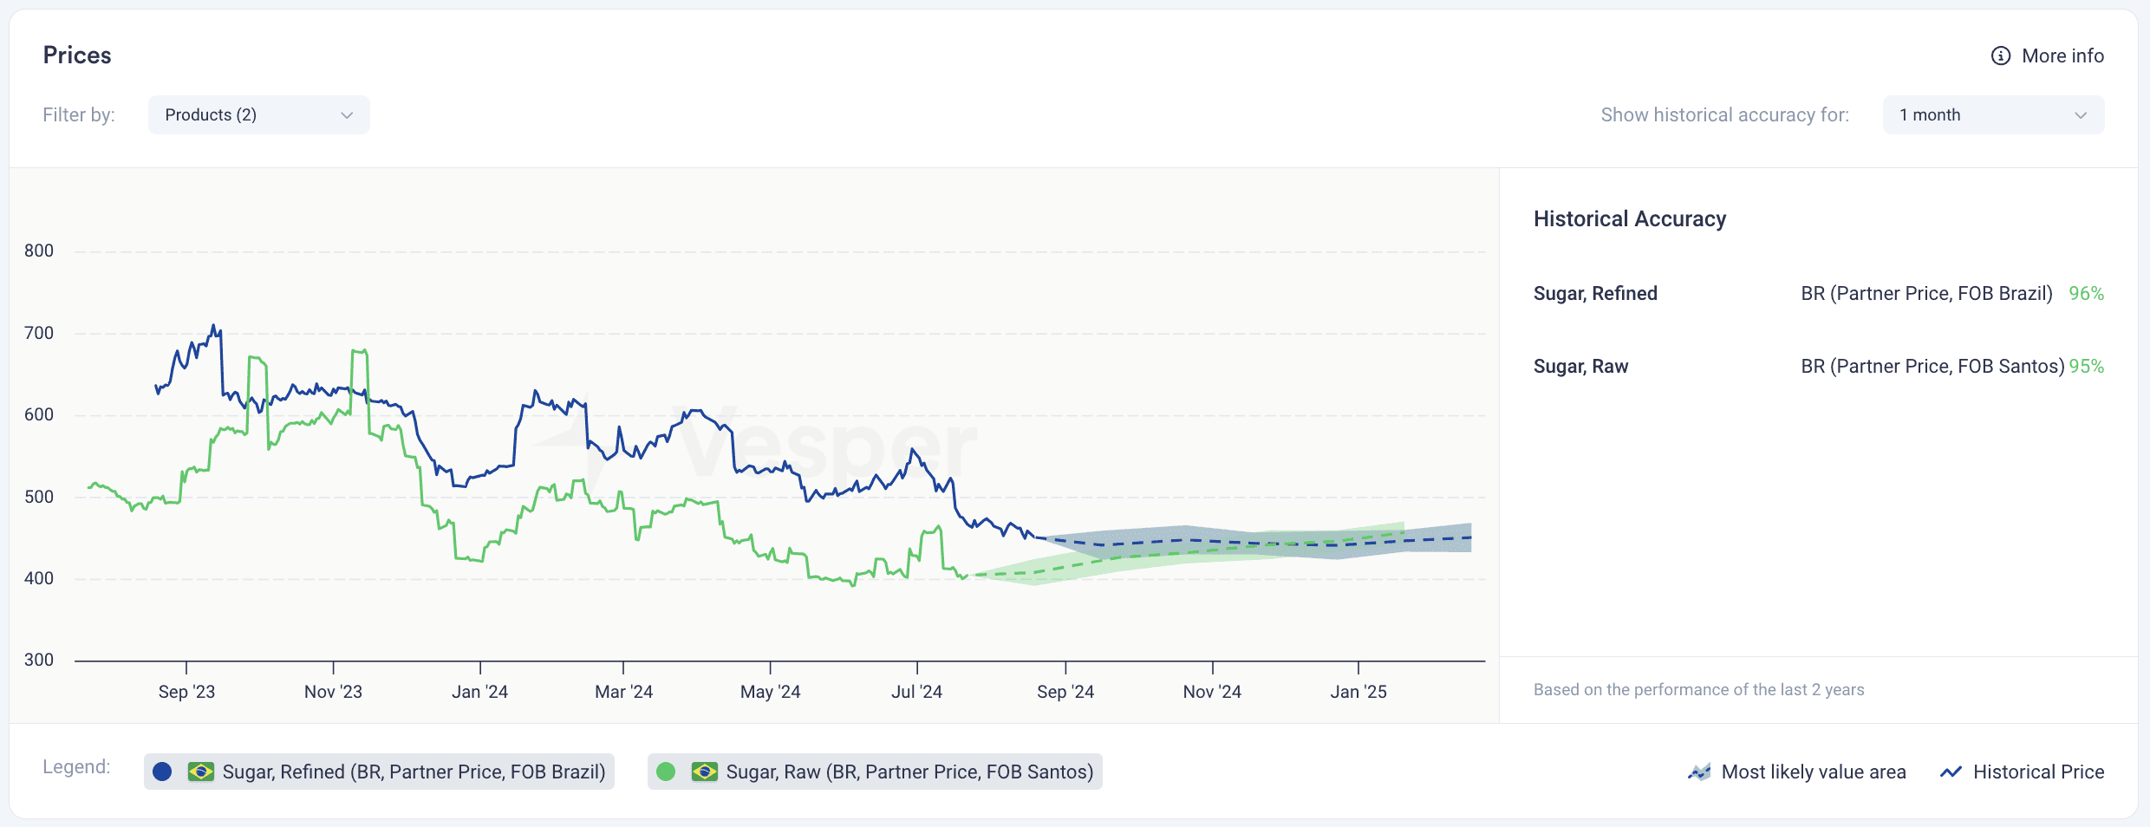Click the May '24 axis label
2150x827 pixels.
pyautogui.click(x=770, y=692)
